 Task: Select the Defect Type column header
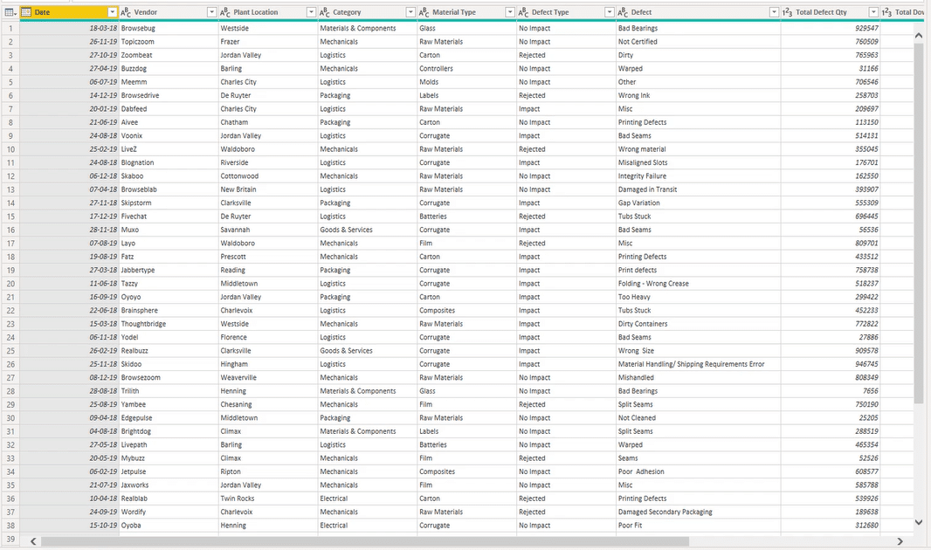tap(566, 12)
